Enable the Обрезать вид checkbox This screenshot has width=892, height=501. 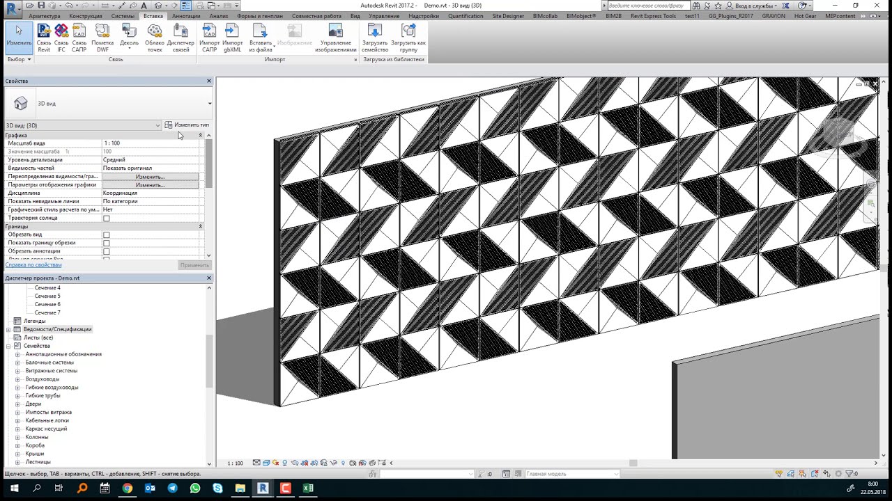(107, 235)
